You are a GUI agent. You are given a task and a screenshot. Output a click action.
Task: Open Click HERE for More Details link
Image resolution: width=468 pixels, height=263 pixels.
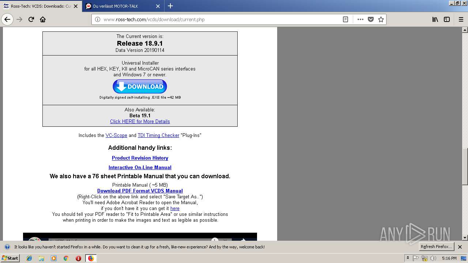pos(140,121)
